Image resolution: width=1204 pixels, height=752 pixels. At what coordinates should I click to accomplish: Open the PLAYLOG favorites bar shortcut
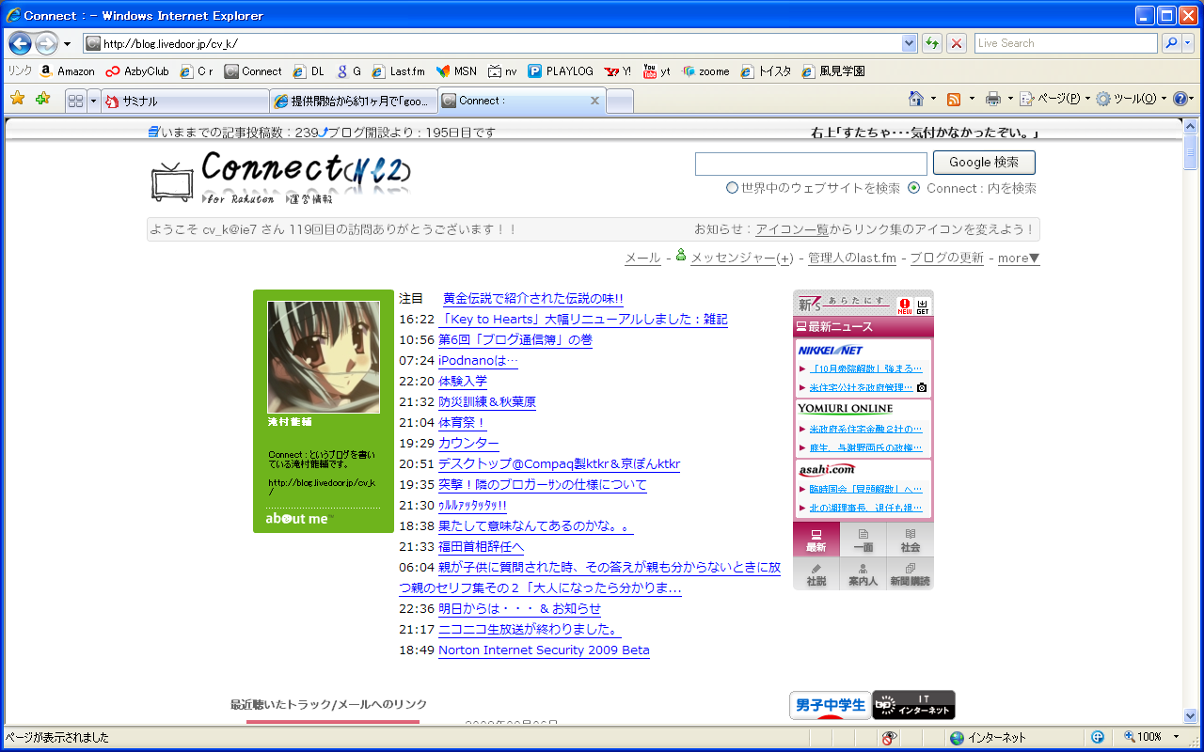(561, 70)
